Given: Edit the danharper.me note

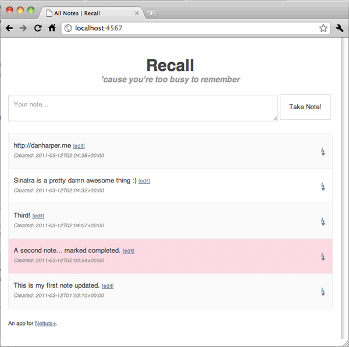Looking at the screenshot, I should point(79,146).
